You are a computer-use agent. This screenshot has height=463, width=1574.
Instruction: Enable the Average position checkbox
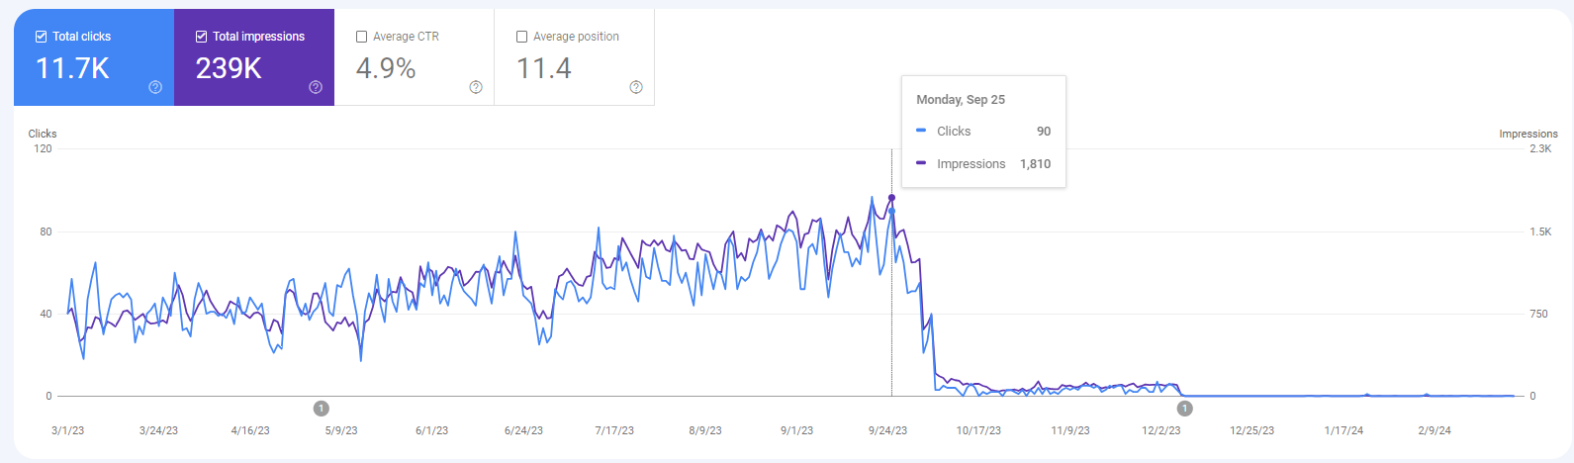click(x=521, y=37)
